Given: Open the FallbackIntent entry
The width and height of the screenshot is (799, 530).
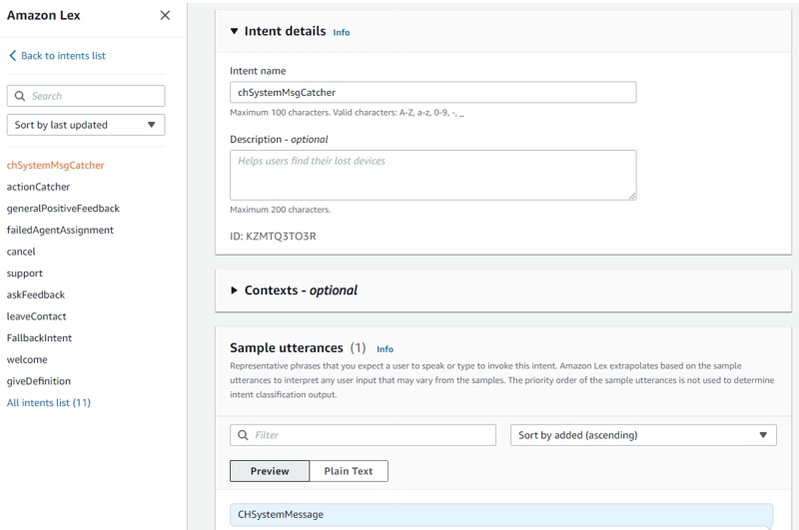Looking at the screenshot, I should pyautogui.click(x=39, y=338).
